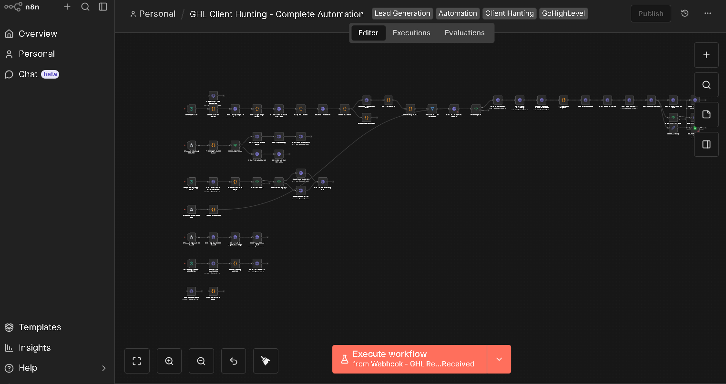The height and width of the screenshot is (384, 726).
Task: Add a sticky note to canvas
Action: (x=706, y=114)
